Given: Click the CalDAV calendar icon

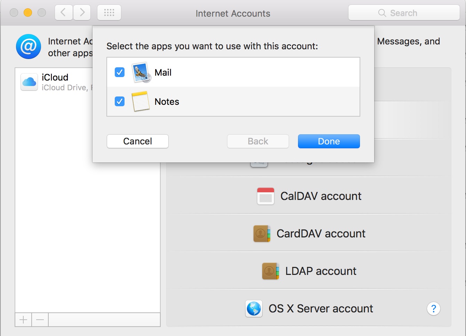Looking at the screenshot, I should pyautogui.click(x=266, y=196).
